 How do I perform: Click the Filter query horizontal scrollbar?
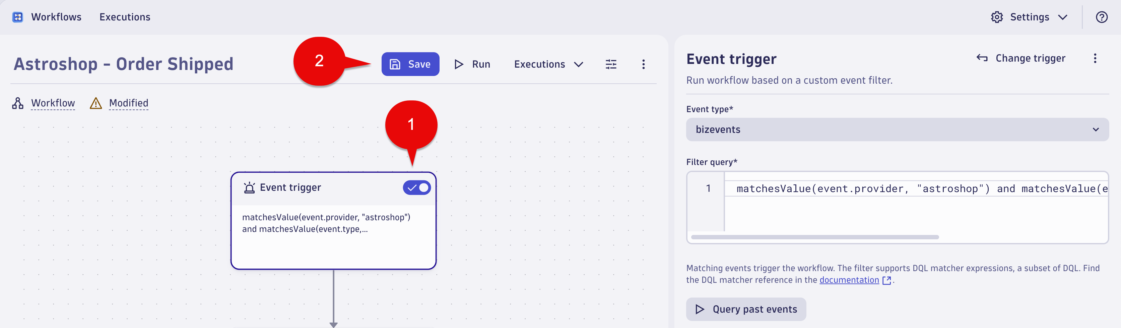[815, 237]
